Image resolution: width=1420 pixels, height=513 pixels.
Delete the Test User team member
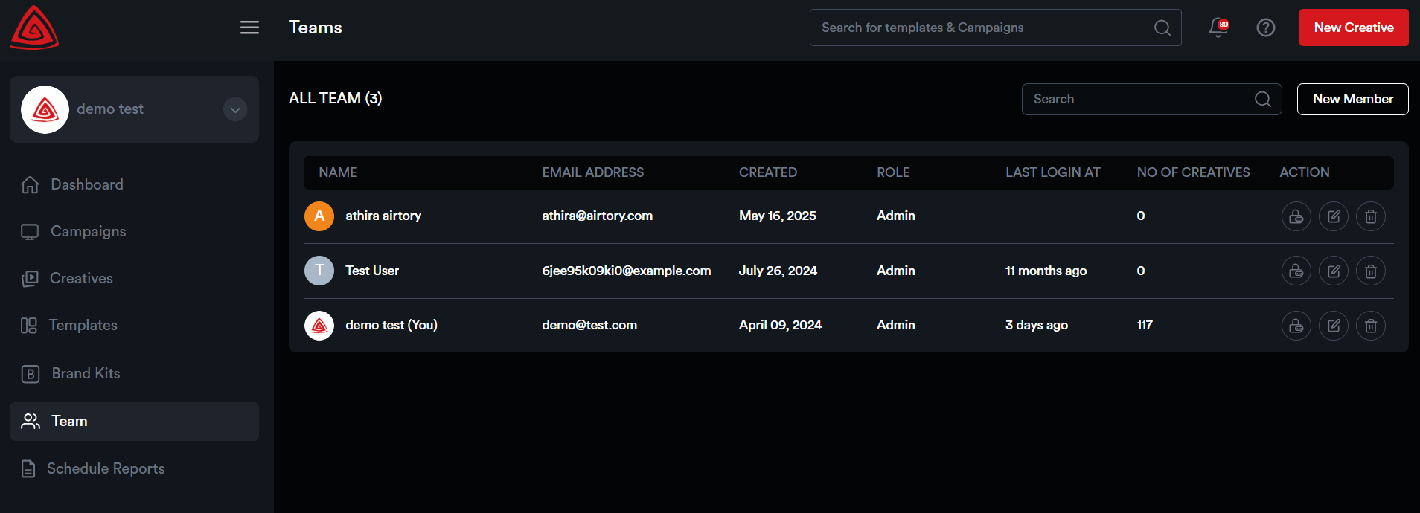pyautogui.click(x=1370, y=271)
